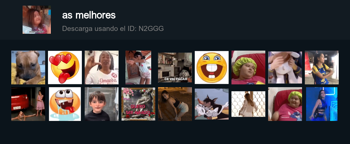Open the brown dog sticker
This screenshot has width=350, height=144.
[x=28, y=67]
